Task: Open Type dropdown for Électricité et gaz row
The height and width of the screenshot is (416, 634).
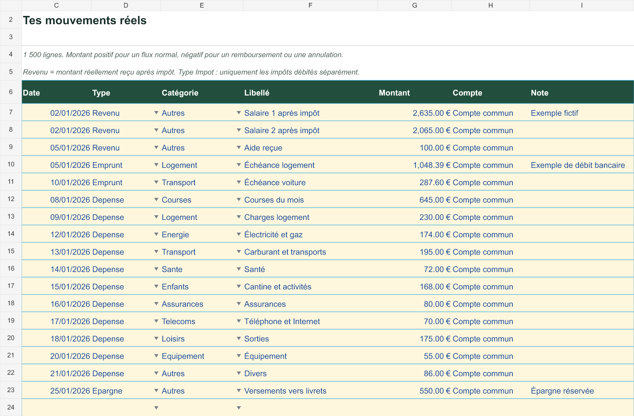Action: 156,234
